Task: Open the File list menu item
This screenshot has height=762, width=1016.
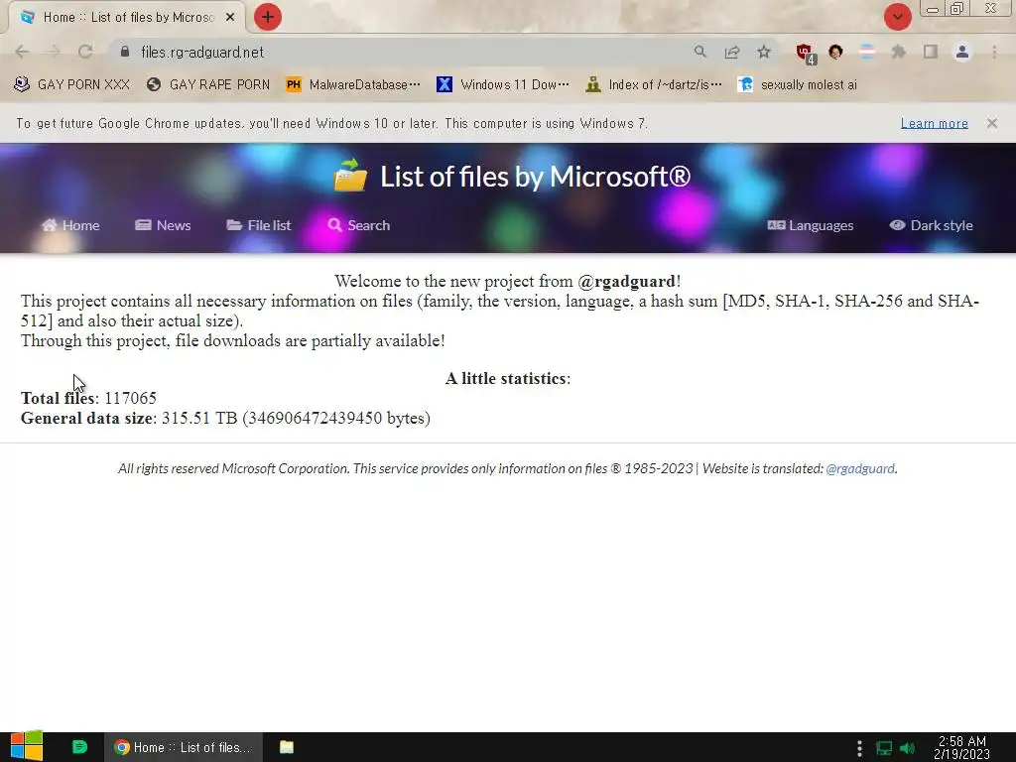Action: click(x=259, y=225)
